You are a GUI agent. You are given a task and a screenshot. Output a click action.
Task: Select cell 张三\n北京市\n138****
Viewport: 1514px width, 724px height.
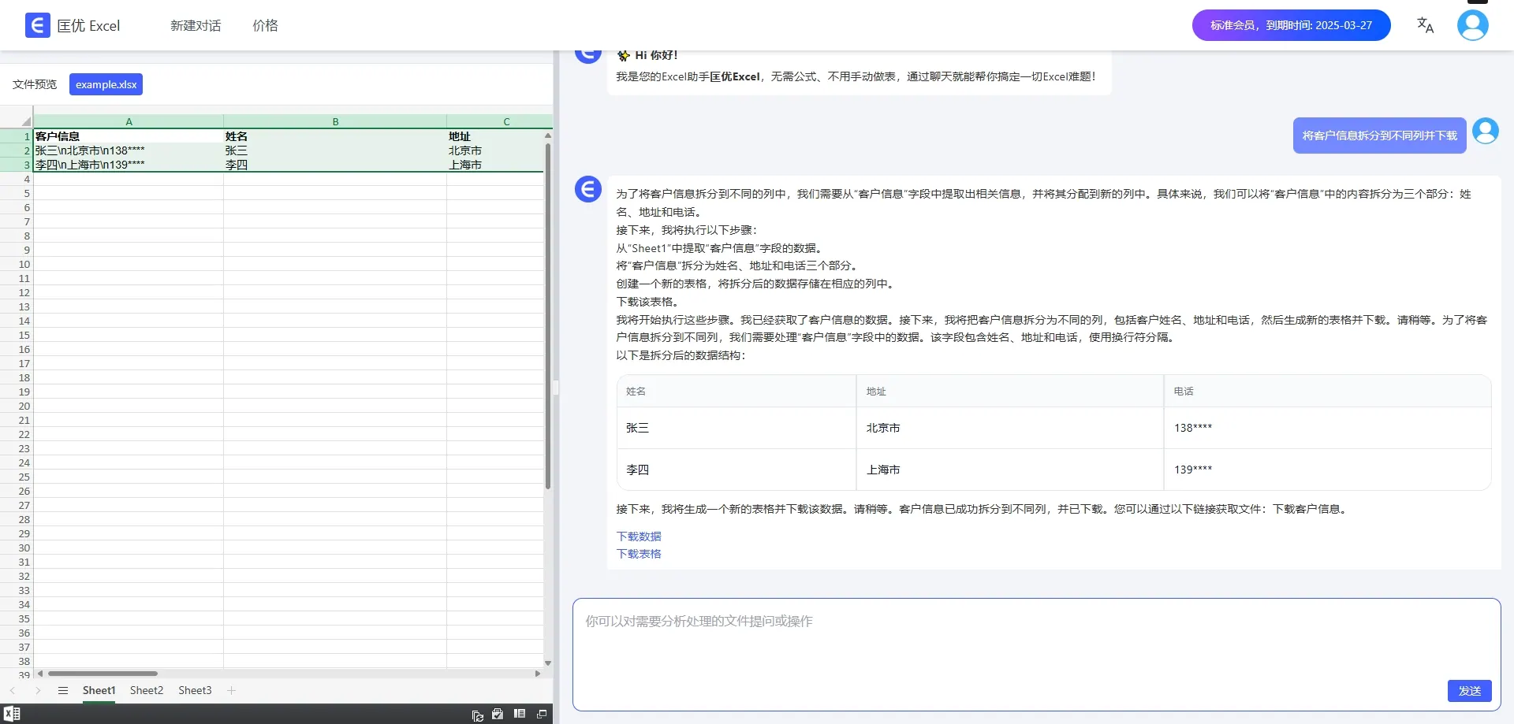pos(129,150)
